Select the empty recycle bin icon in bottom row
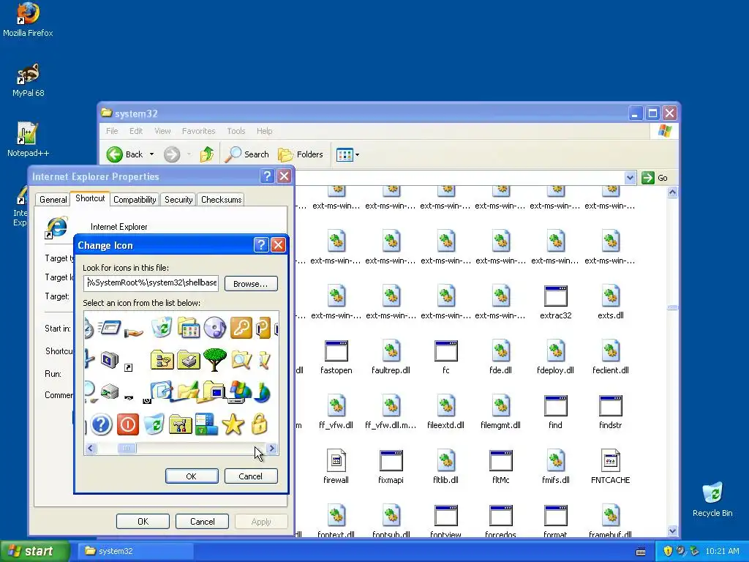The width and height of the screenshot is (749, 562). coord(154,424)
